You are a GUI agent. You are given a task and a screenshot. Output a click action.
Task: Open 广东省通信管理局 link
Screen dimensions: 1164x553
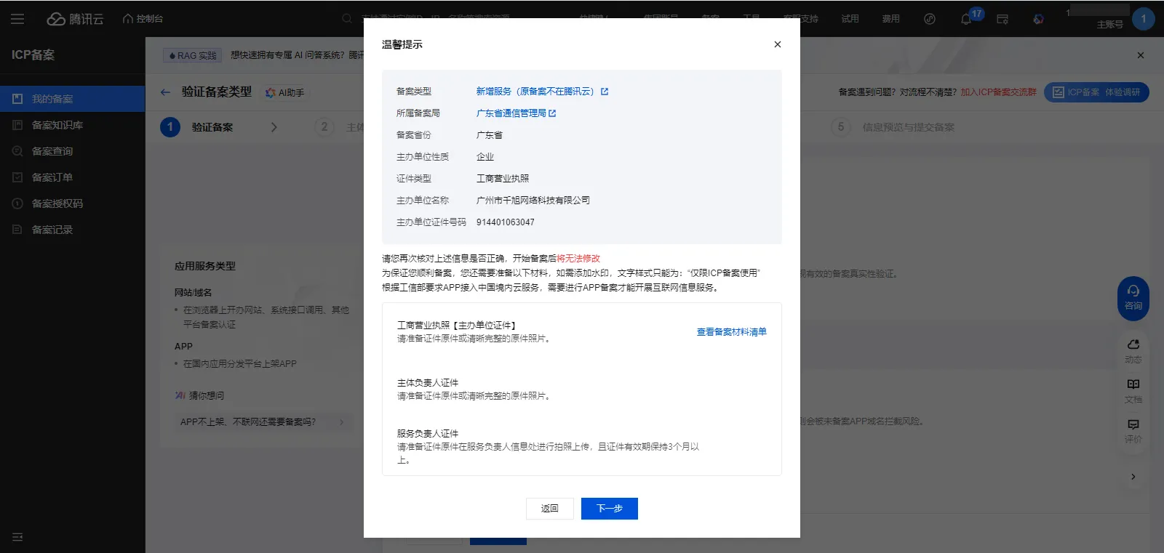click(511, 113)
